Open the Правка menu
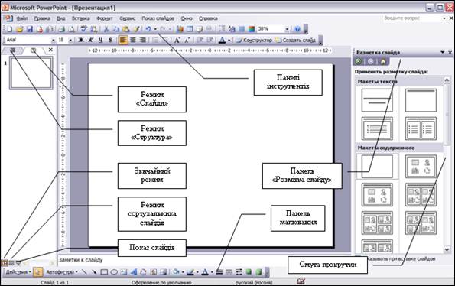Image resolution: width=455 pixels, height=286 pixels. point(42,18)
